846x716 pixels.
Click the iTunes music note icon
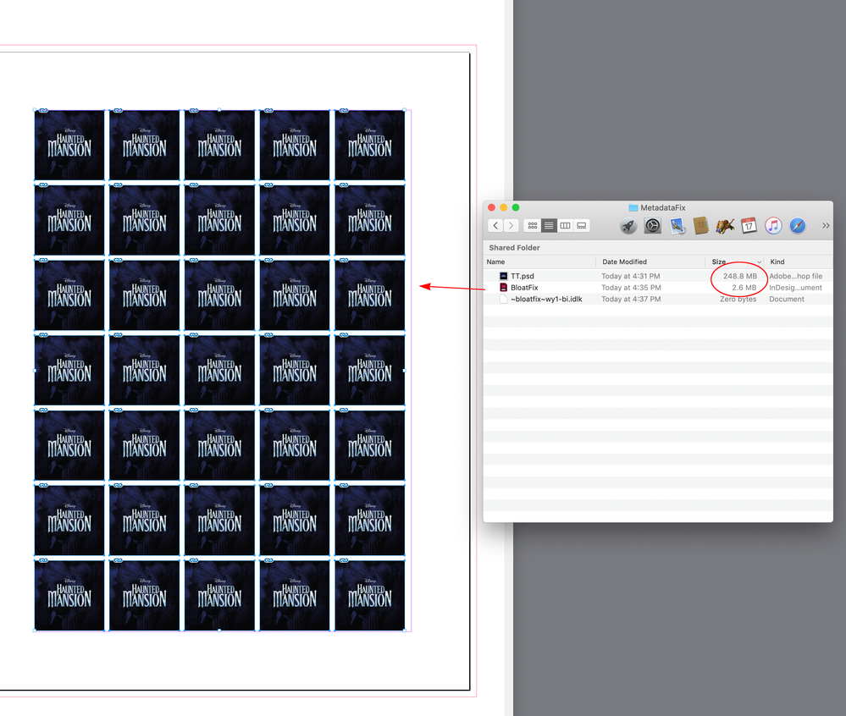[771, 225]
